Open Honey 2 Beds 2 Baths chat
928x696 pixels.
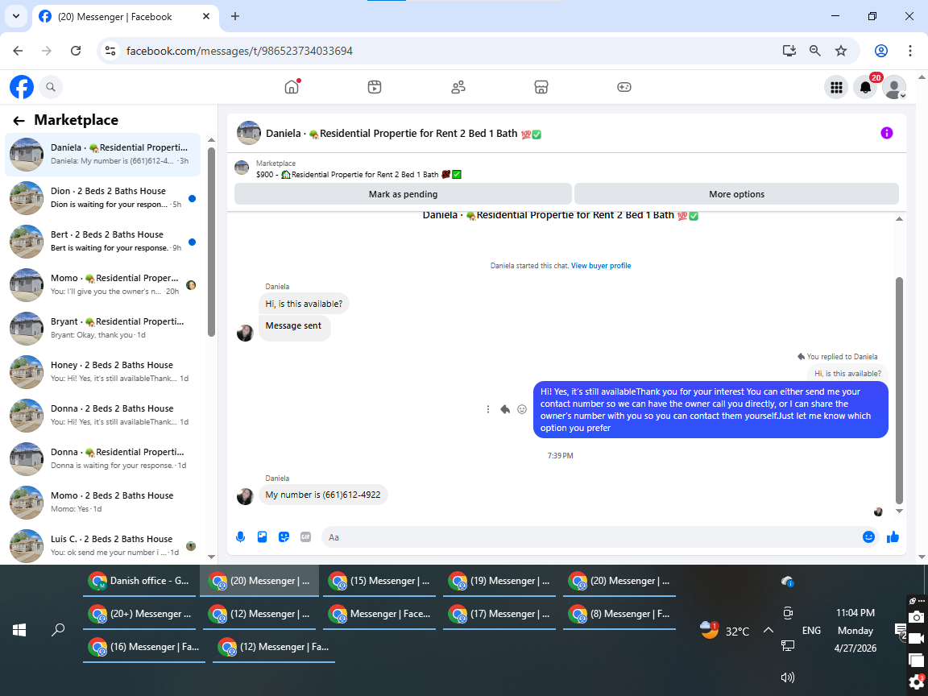pyautogui.click(x=103, y=371)
